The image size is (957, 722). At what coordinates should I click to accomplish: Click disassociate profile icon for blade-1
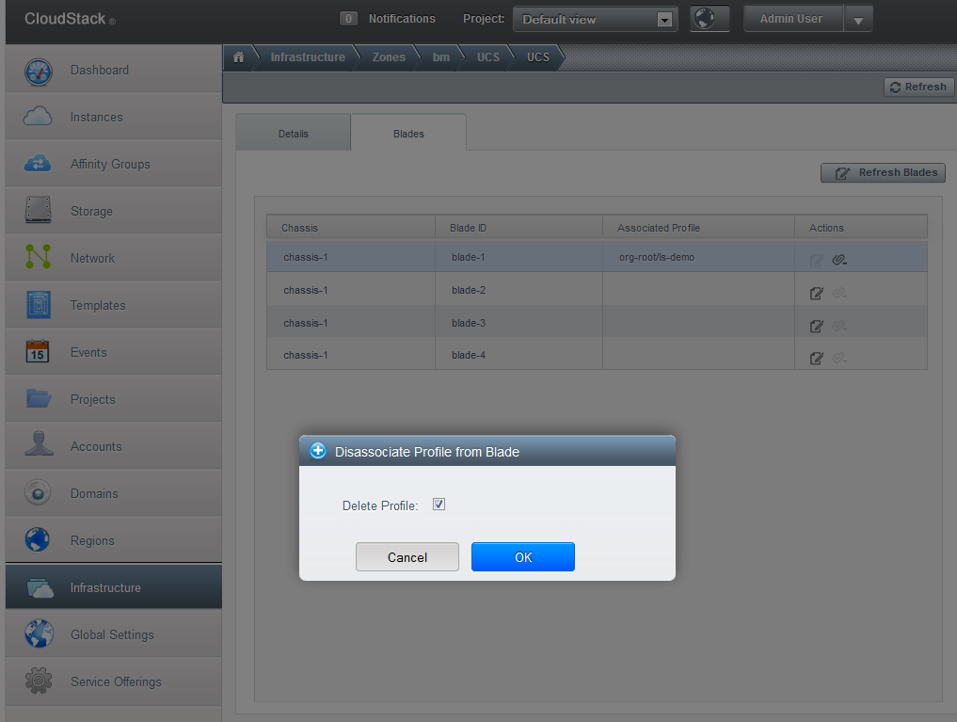[839, 260]
